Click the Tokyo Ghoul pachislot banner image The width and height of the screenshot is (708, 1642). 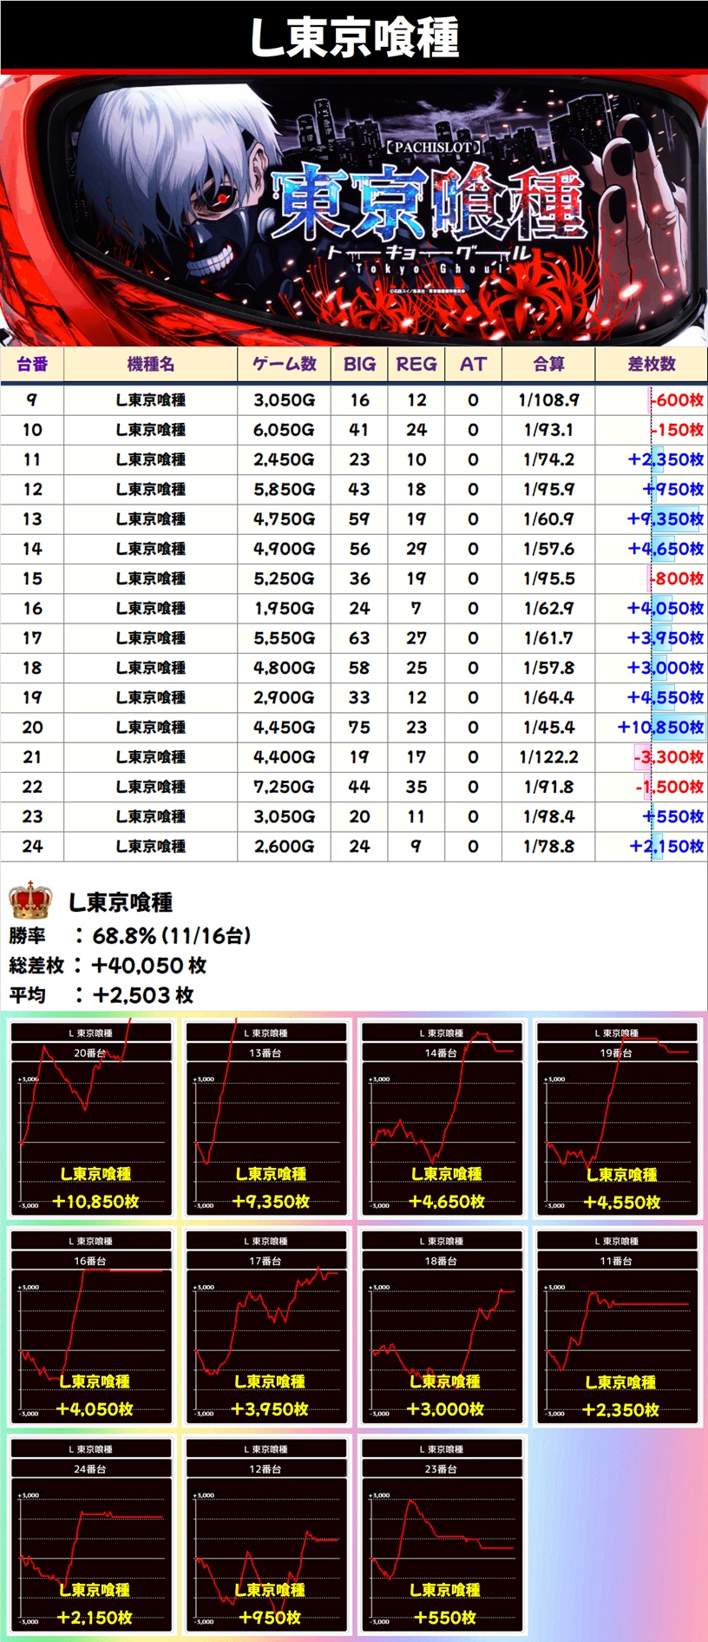coord(354,211)
